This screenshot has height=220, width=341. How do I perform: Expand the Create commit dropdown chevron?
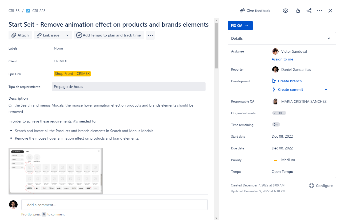(326, 90)
